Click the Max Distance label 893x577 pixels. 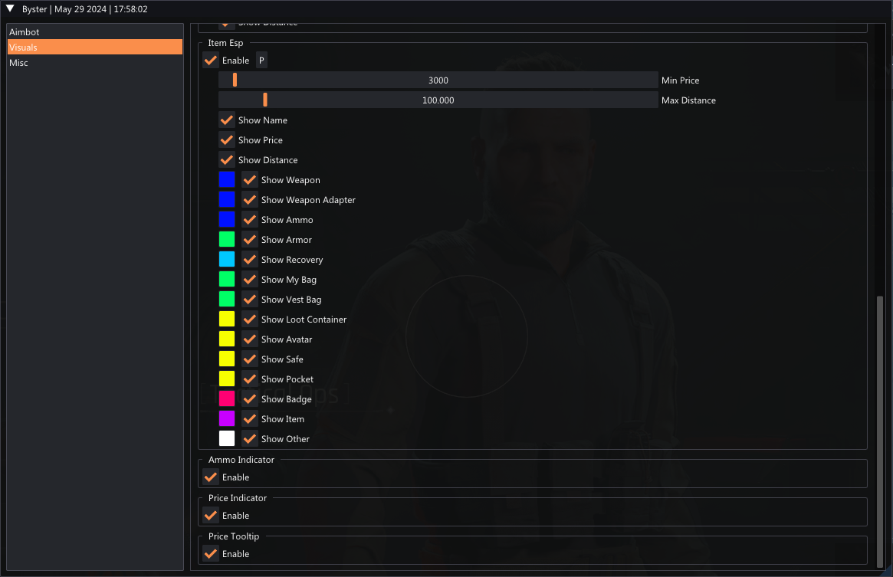click(x=688, y=100)
